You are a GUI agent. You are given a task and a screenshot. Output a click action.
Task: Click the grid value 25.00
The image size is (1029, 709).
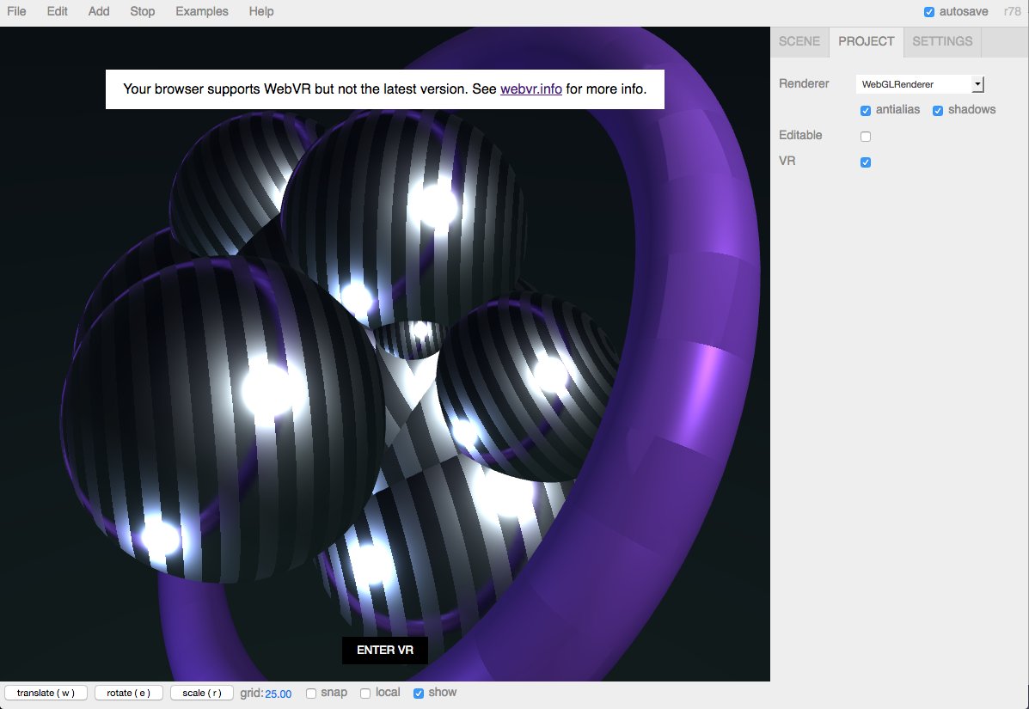(x=279, y=694)
